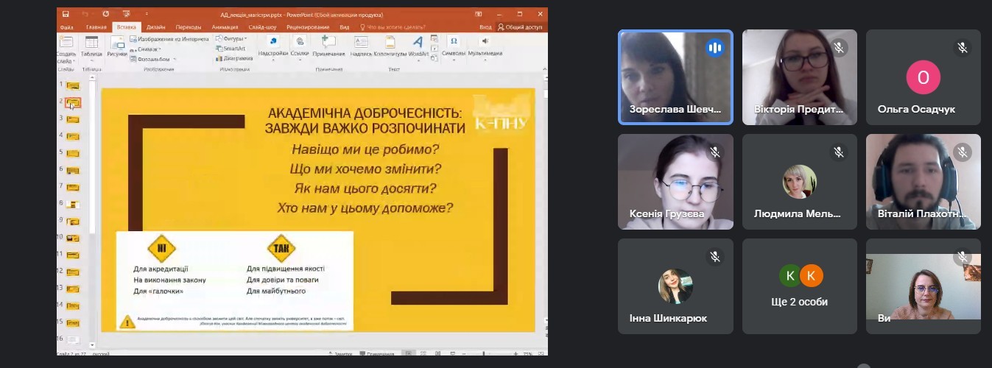Click the Примечание comment icon in ribbon
The height and width of the screenshot is (368, 992).
click(x=328, y=44)
